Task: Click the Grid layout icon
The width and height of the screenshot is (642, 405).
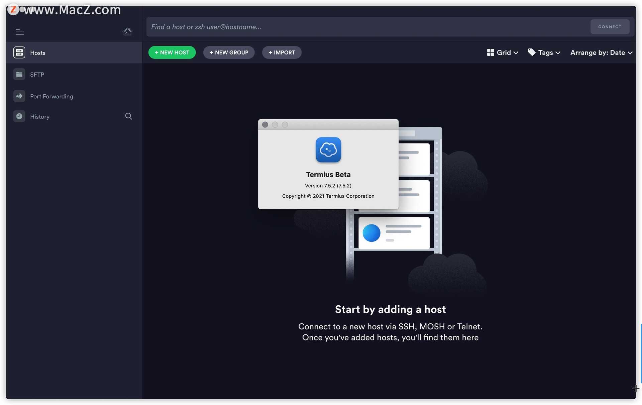Action: [491, 53]
